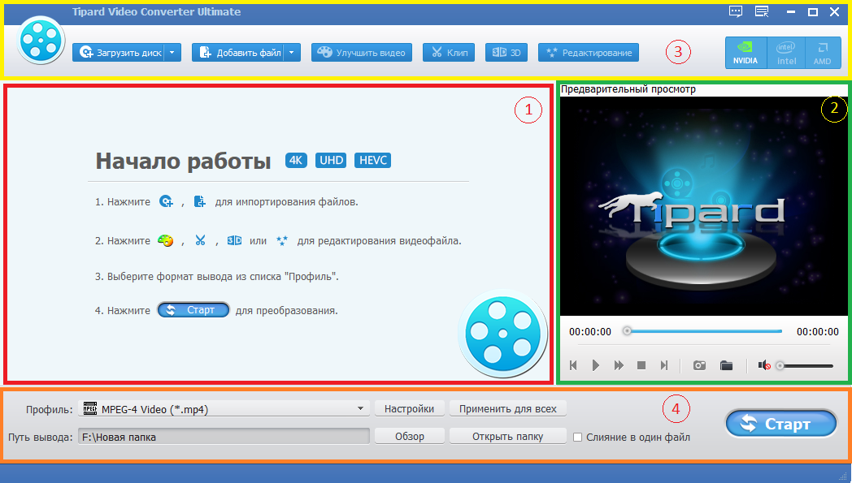Open the snapshot folder icon in preview
Image resolution: width=852 pixels, height=483 pixels.
727,365
